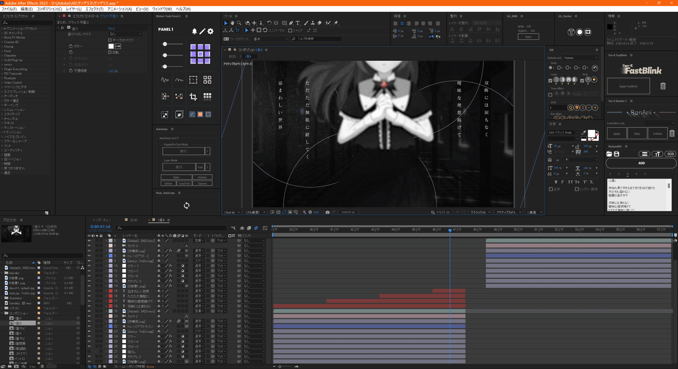Toggle the Rift Time Affect checkbox
This screenshot has height=369, width=678.
(551, 94)
